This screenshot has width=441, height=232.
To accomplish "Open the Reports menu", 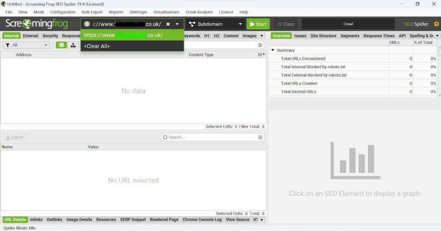I will click(116, 12).
